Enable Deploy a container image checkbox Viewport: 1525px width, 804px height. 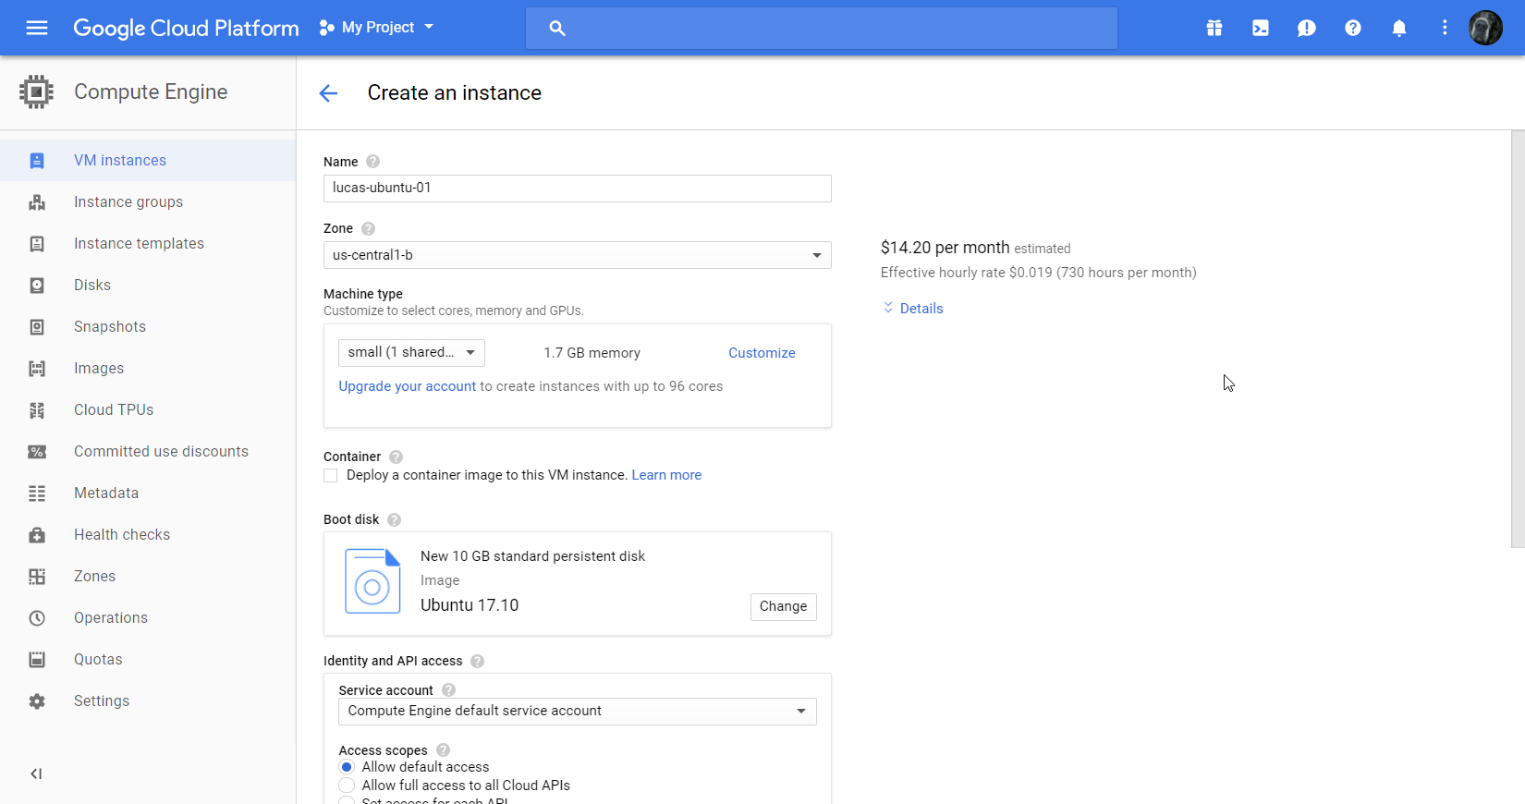click(331, 475)
